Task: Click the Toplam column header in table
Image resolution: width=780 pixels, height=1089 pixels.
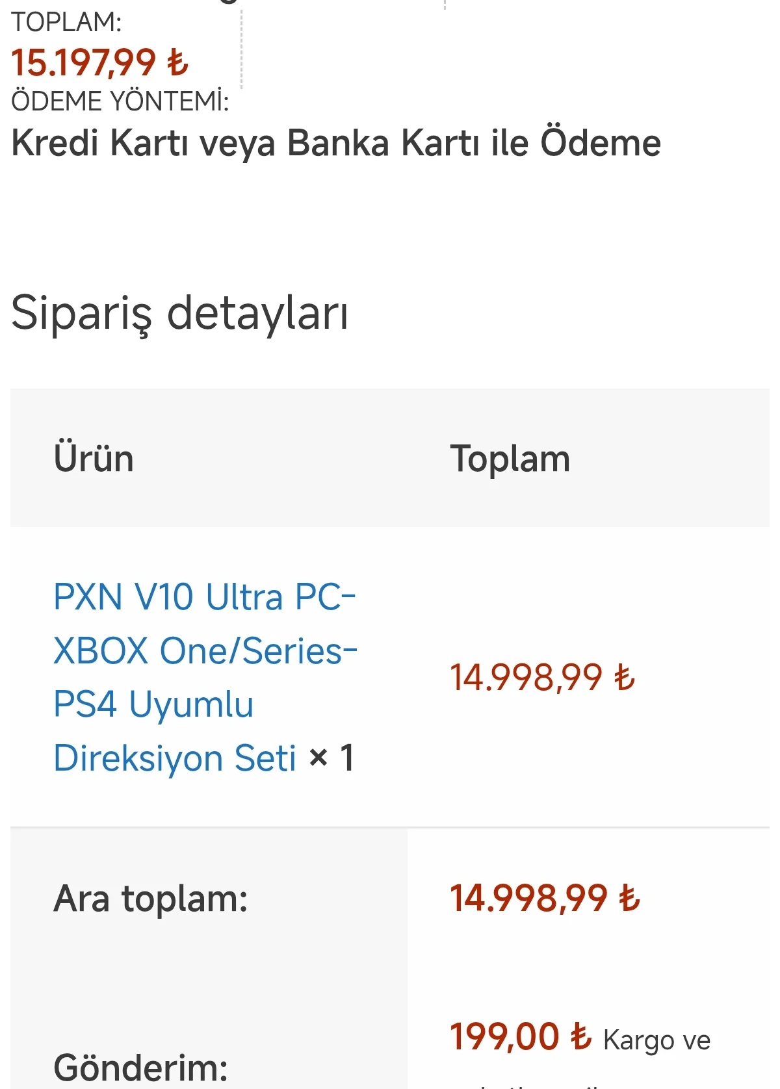Action: pyautogui.click(x=510, y=459)
